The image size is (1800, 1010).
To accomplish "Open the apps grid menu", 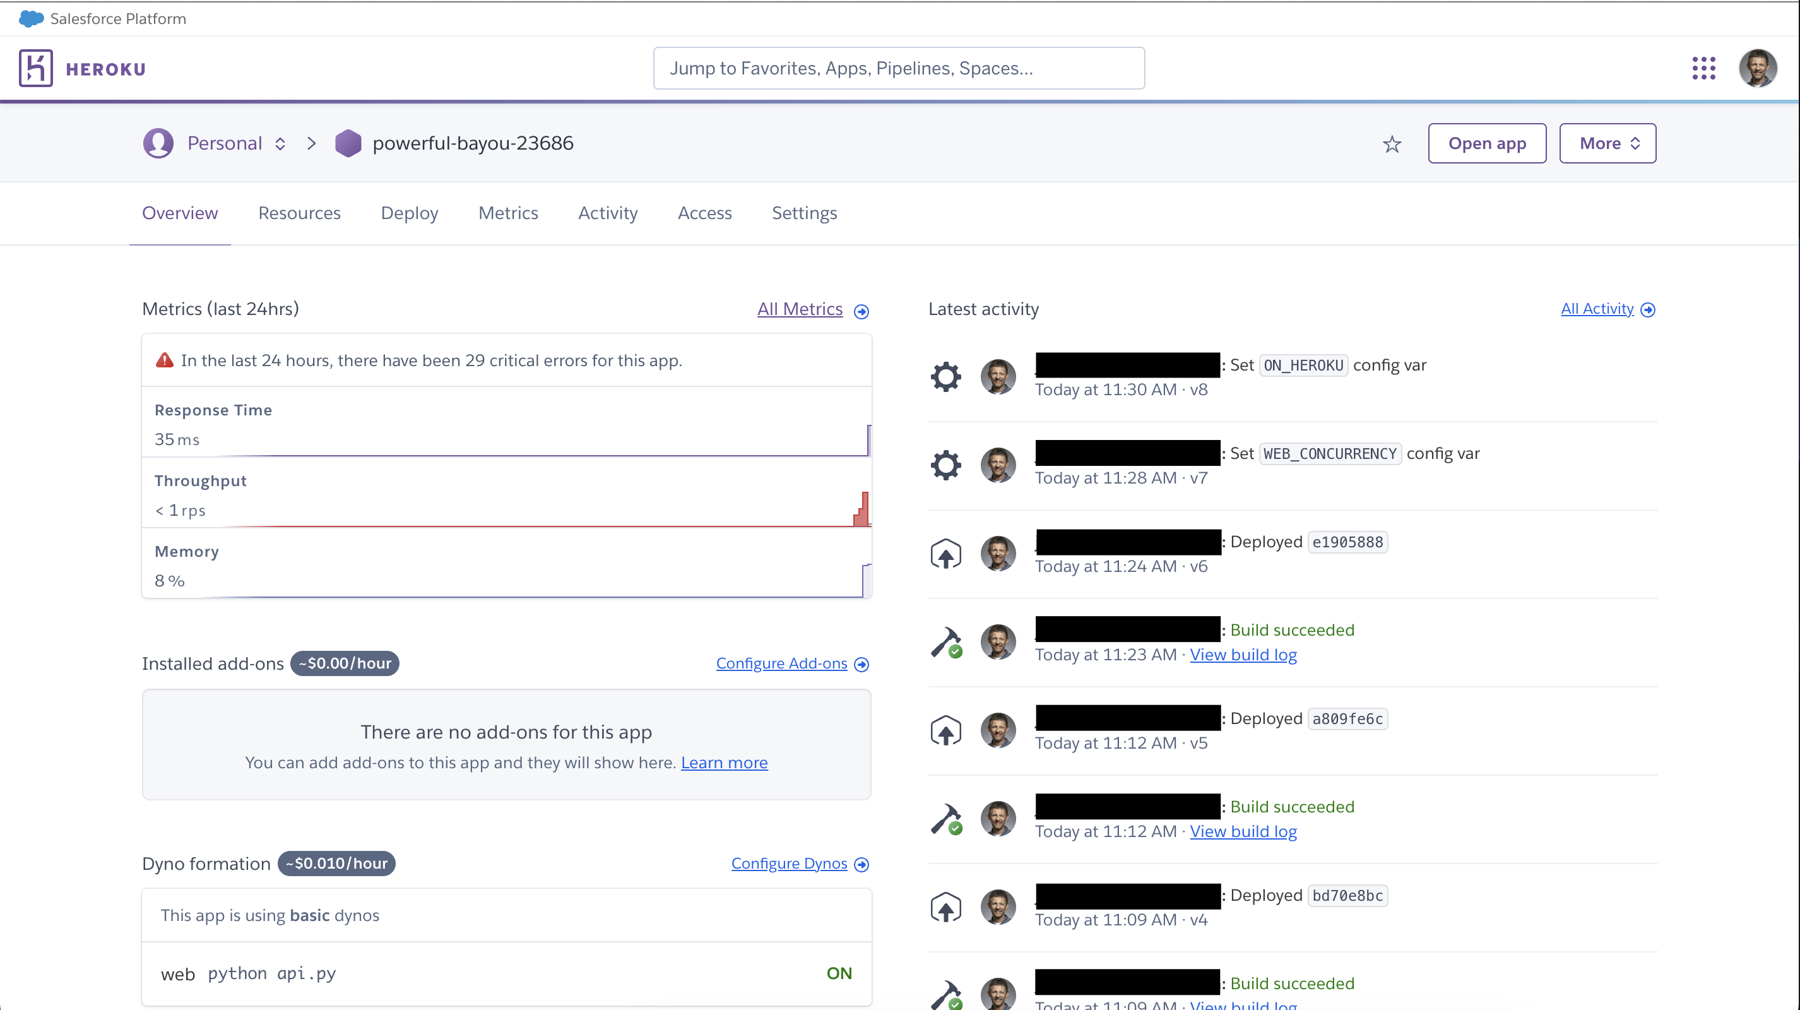I will click(1703, 68).
